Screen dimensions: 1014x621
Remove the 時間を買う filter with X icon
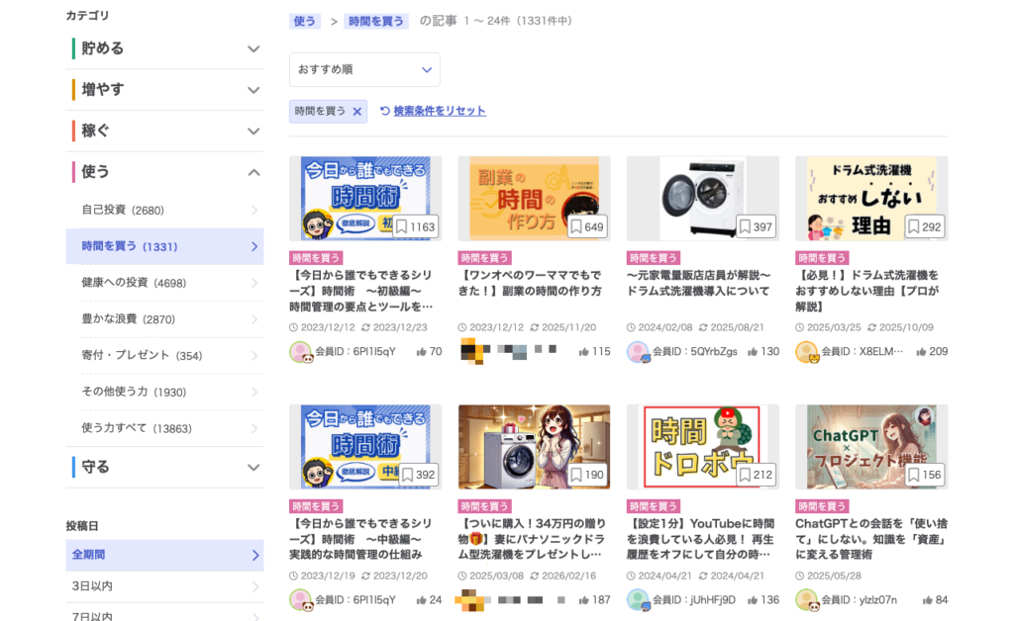(x=357, y=112)
